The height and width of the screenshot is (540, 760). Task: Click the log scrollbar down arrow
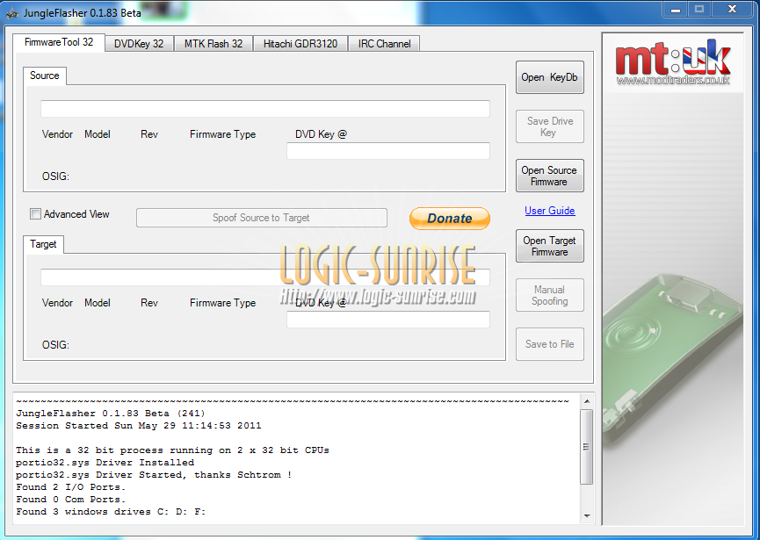click(587, 516)
